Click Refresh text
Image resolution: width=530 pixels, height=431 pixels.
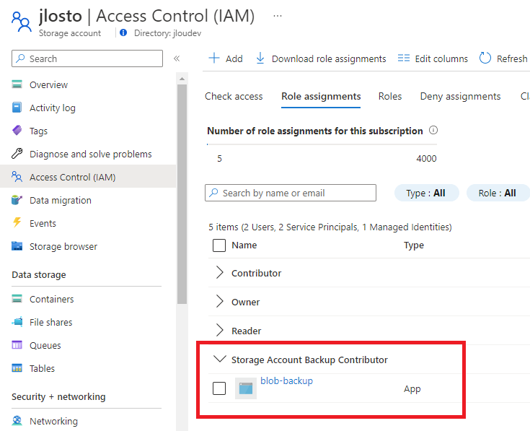(512, 58)
